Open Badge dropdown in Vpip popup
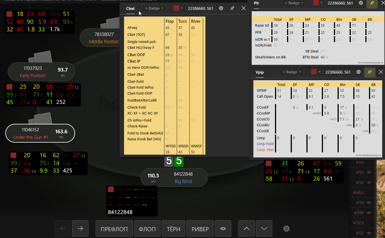 [x=291, y=72]
